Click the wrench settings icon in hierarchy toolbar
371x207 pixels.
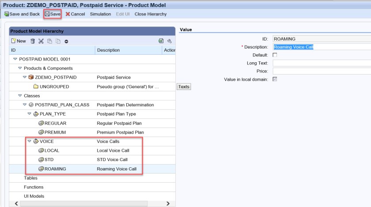[169, 41]
